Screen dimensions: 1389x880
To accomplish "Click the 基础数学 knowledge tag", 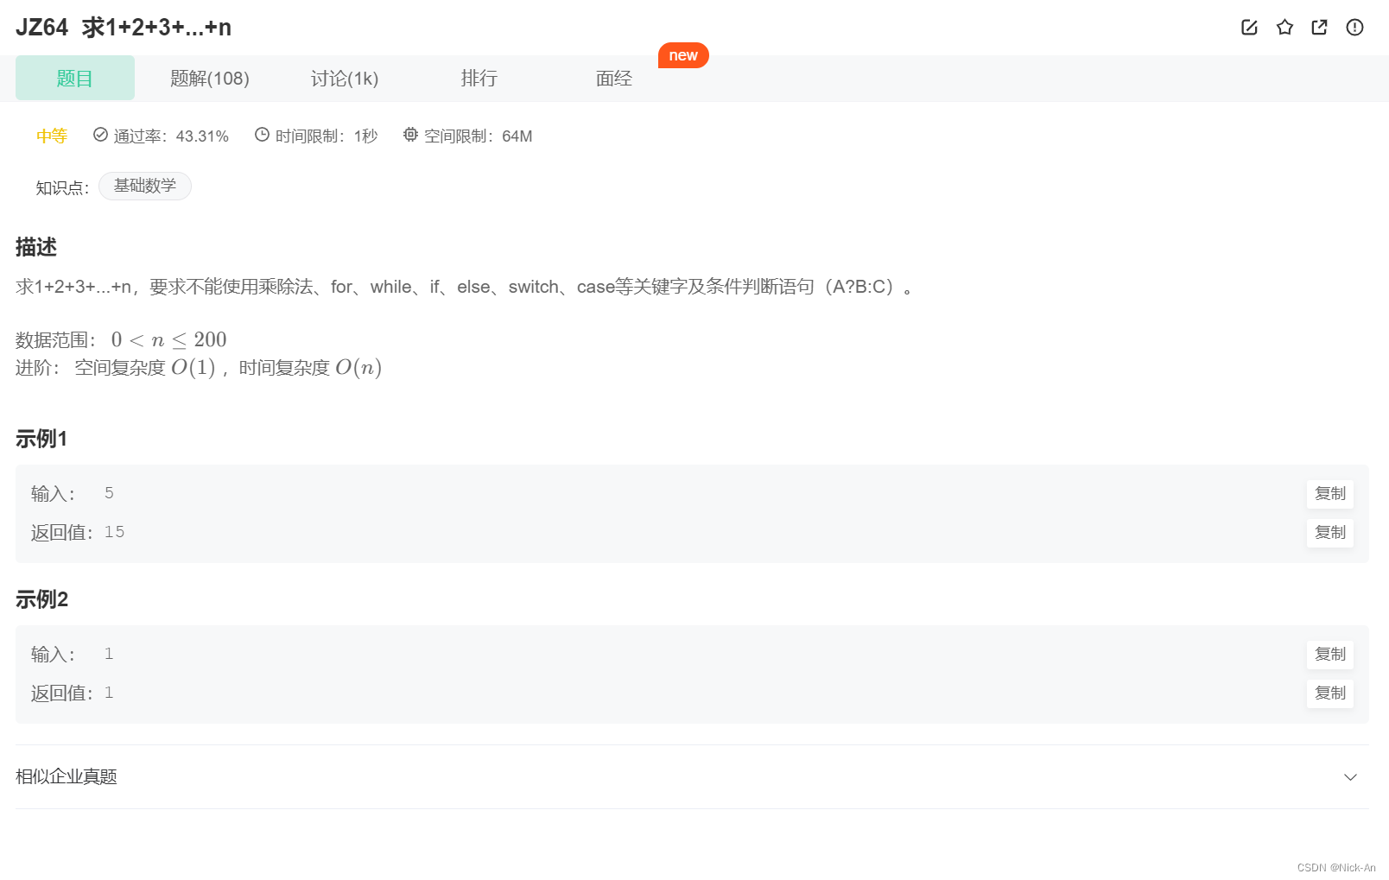I will coord(145,186).
